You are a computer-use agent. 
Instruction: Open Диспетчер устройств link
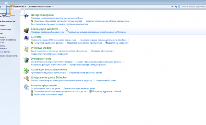click(118, 43)
